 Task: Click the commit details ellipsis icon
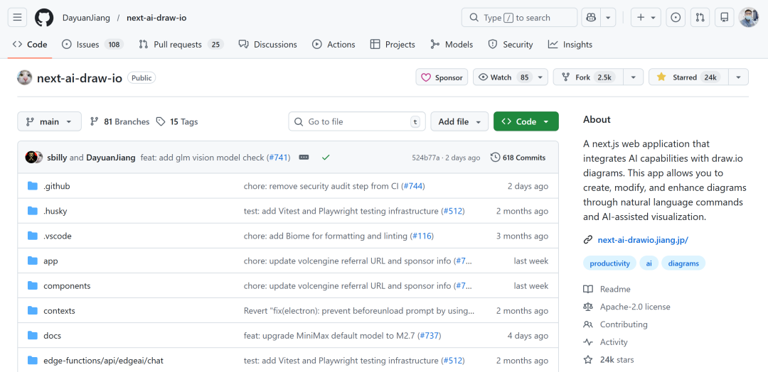(304, 158)
